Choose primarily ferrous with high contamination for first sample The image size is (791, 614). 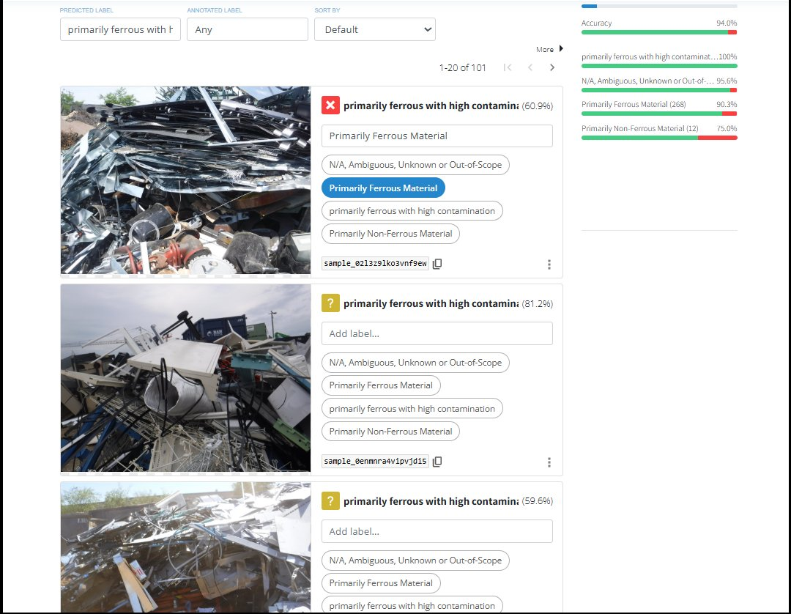click(412, 210)
